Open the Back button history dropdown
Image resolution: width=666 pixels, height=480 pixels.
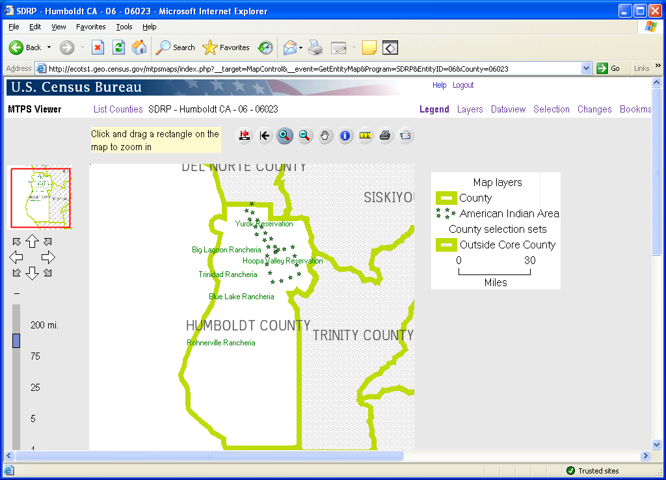[x=49, y=47]
